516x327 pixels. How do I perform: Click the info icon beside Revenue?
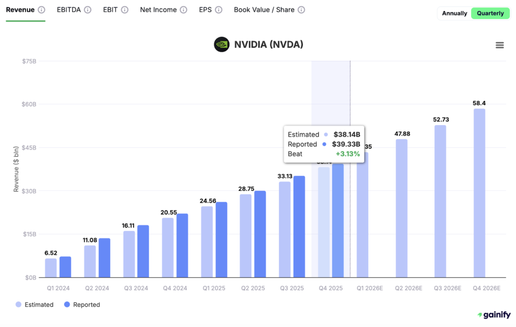click(41, 10)
